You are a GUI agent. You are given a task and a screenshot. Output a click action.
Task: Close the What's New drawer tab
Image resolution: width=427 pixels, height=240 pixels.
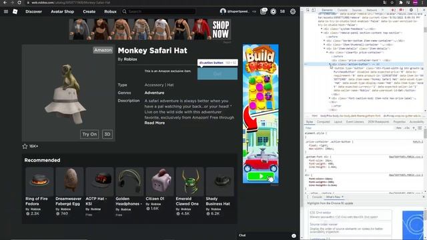[342, 197]
